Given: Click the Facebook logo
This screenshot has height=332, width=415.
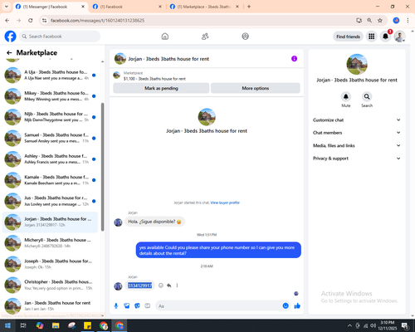Looking at the screenshot, I should point(11,37).
